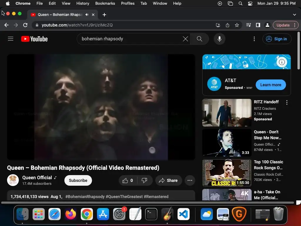Dislike the video with thumbs down
This screenshot has height=226, width=301.
[x=144, y=180]
